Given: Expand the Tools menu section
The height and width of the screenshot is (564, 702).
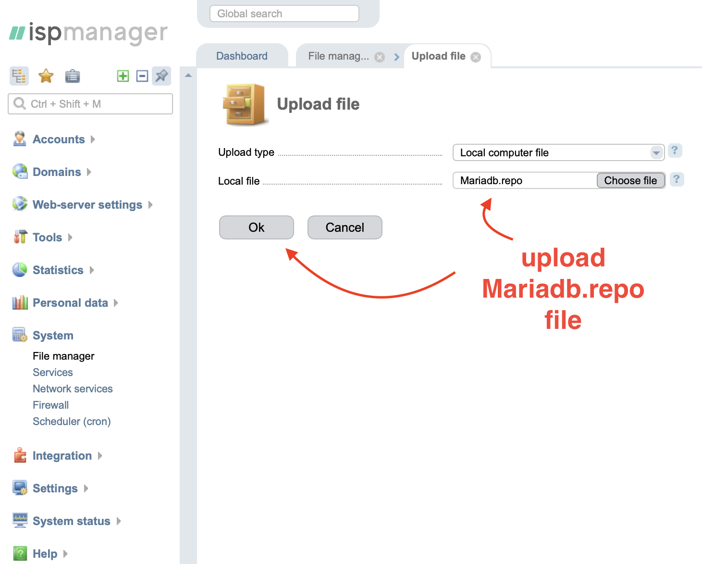Looking at the screenshot, I should [x=70, y=238].
